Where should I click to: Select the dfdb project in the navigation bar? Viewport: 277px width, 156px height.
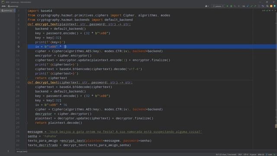click(x=3, y=6)
